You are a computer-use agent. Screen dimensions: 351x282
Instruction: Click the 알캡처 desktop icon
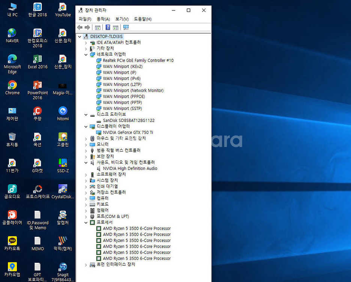click(63, 218)
